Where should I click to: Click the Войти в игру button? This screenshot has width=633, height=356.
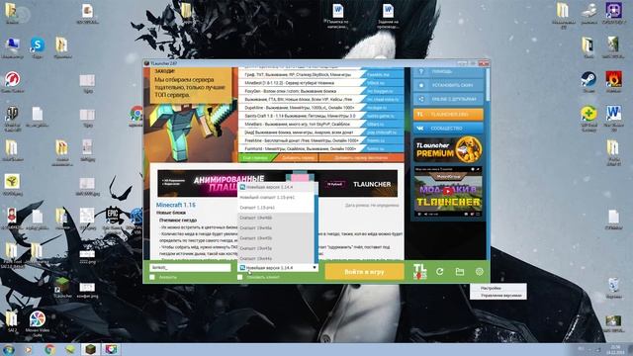[x=364, y=272]
